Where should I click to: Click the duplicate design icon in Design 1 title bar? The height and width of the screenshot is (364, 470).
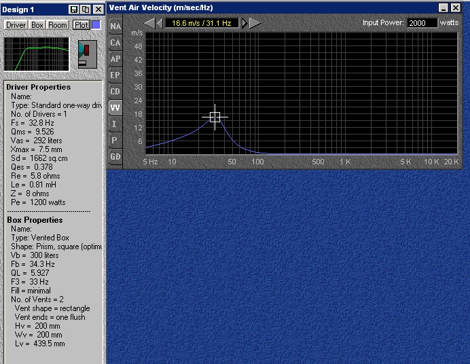click(86, 10)
